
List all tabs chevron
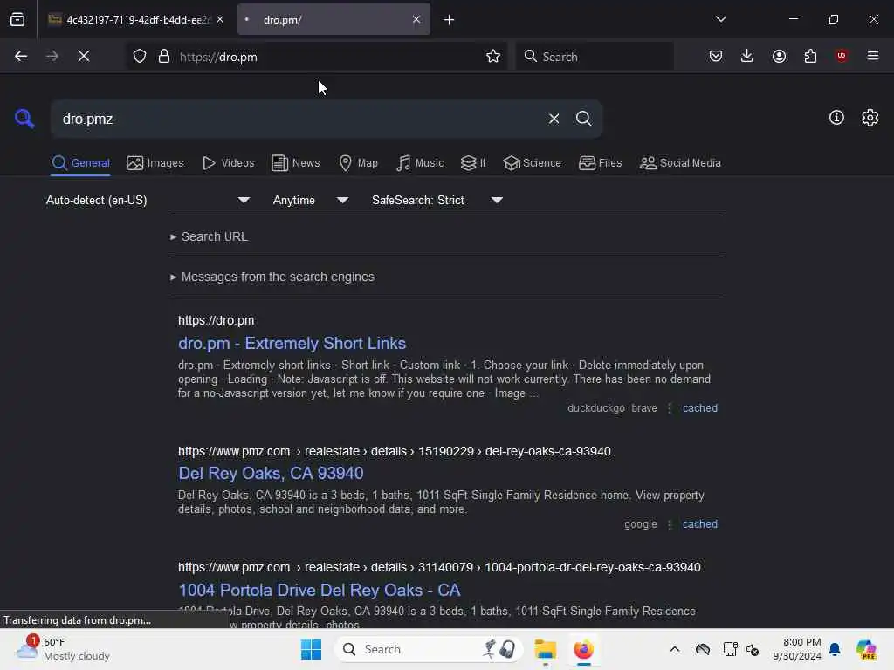[x=720, y=19]
